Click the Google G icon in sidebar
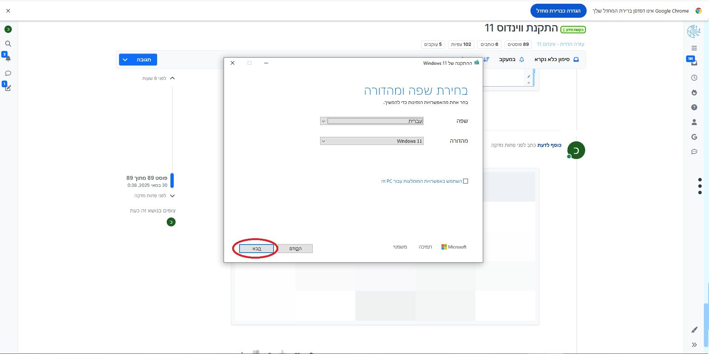The height and width of the screenshot is (354, 709). (x=694, y=137)
